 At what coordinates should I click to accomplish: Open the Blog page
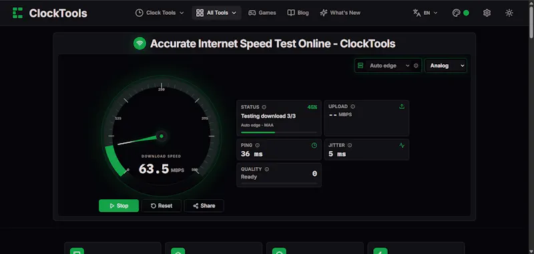[298, 13]
